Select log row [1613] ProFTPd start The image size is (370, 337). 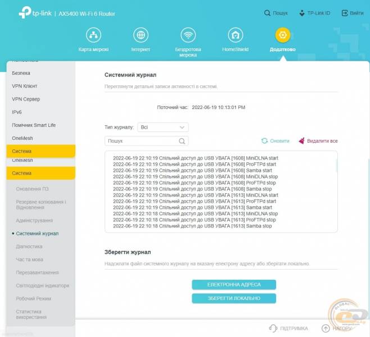click(195, 201)
